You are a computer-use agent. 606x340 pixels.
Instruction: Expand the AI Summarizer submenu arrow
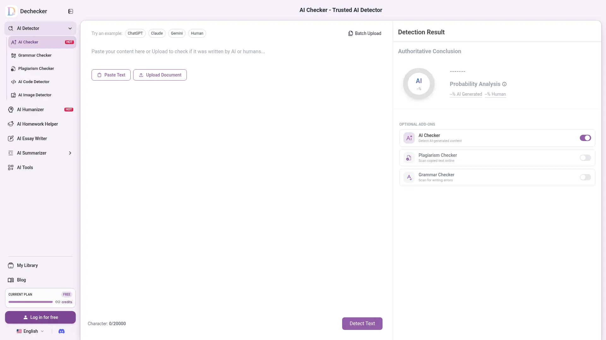[x=70, y=153]
